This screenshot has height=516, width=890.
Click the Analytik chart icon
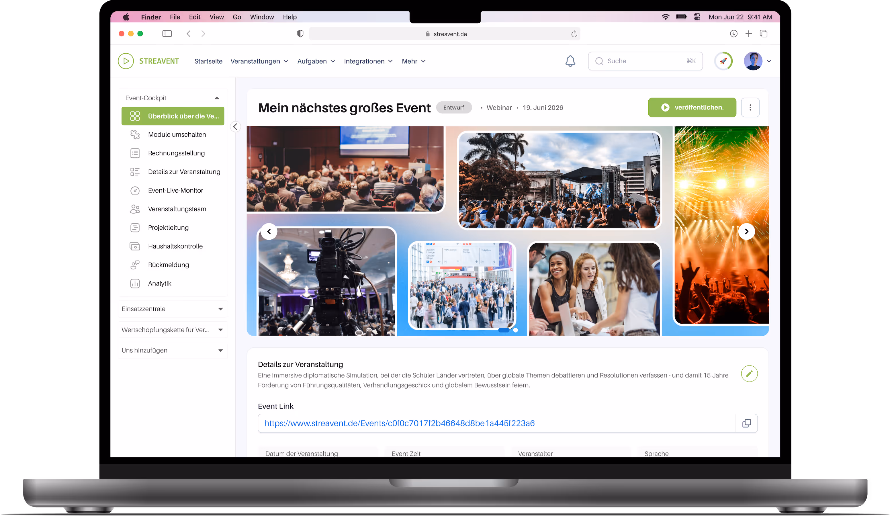[135, 284]
